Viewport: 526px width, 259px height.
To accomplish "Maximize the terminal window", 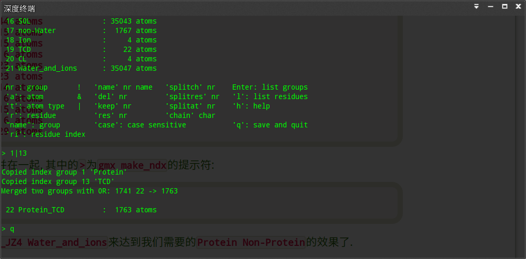I will pos(504,7).
